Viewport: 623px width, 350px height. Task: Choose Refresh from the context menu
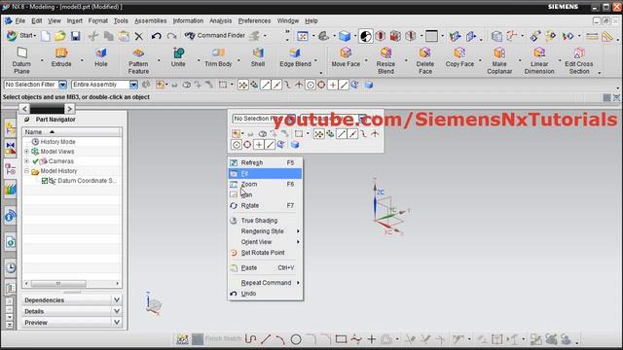point(265,162)
